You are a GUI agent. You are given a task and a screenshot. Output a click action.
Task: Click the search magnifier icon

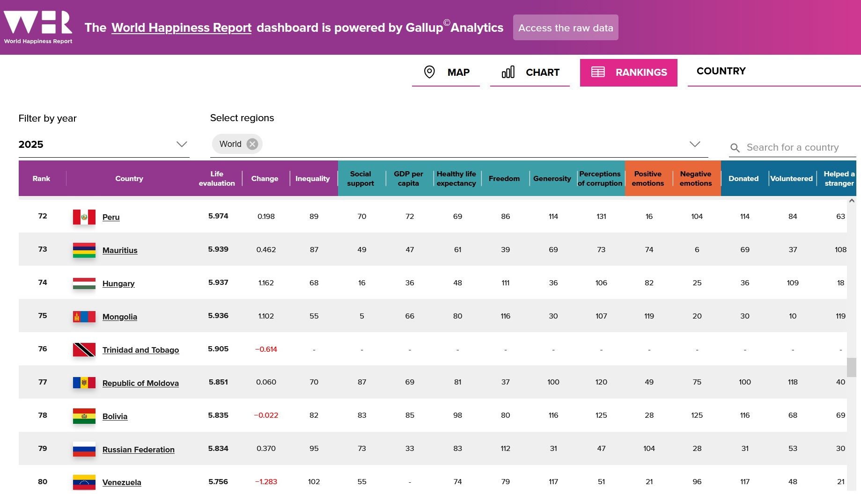pos(735,148)
